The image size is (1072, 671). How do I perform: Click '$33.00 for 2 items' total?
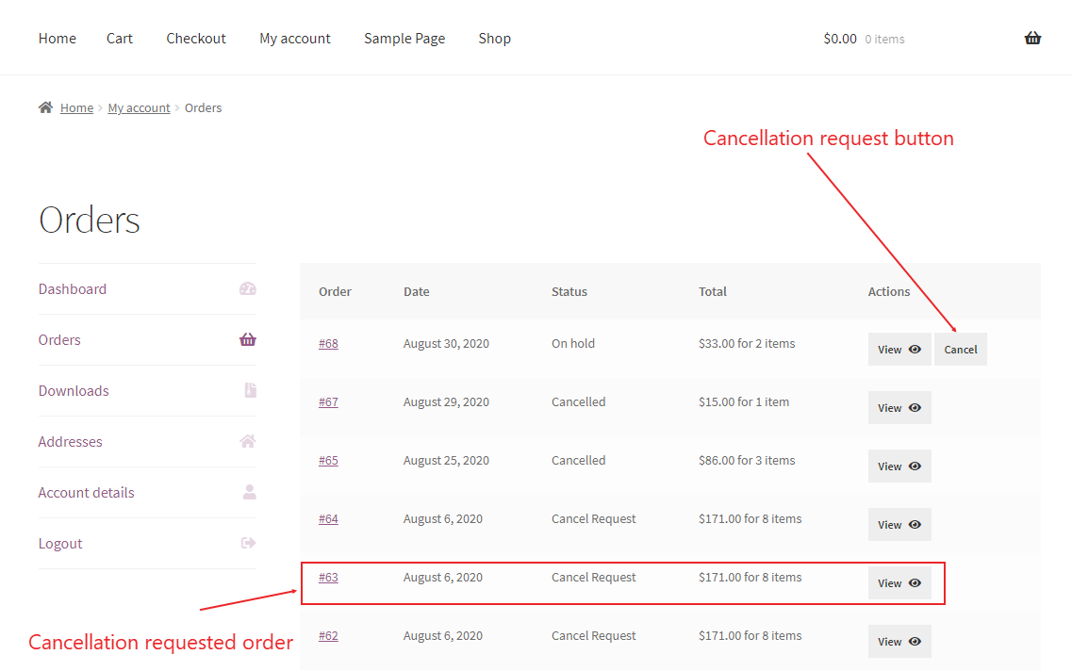pyautogui.click(x=747, y=344)
